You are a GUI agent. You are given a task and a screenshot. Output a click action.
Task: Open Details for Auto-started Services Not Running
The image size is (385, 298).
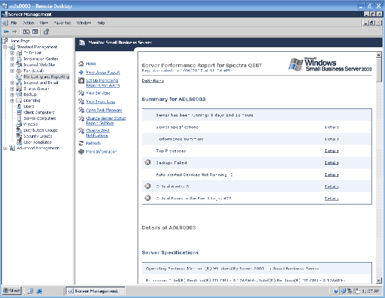pyautogui.click(x=332, y=175)
